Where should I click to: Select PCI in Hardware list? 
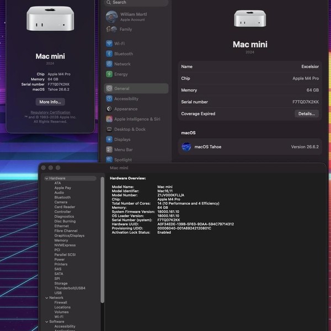click(57, 250)
